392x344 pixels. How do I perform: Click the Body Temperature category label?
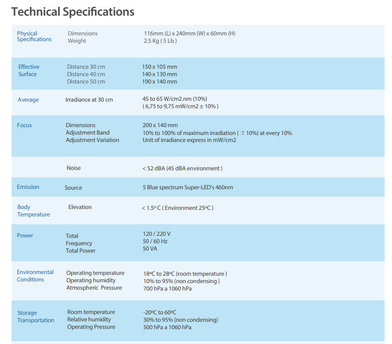click(33, 211)
